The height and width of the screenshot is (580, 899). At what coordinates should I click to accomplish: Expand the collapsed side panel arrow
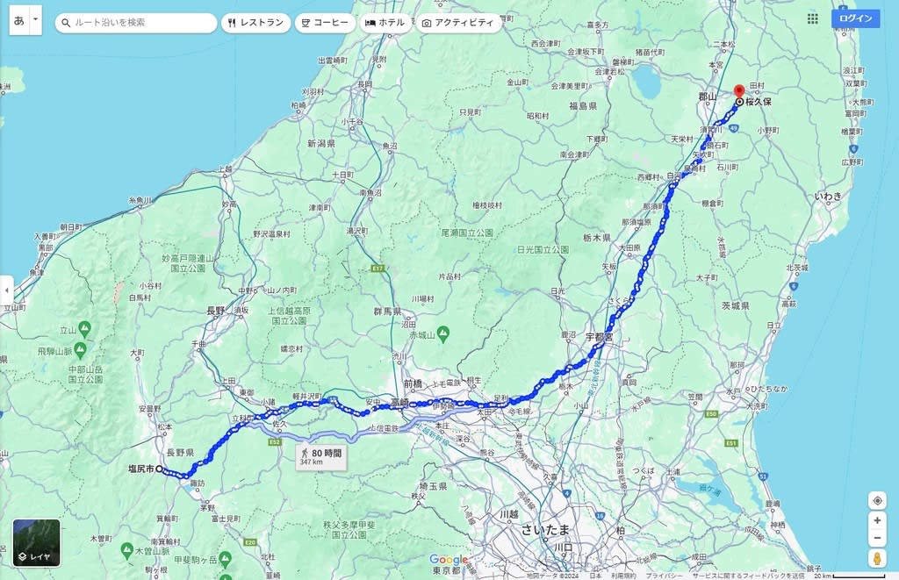click(x=6, y=290)
